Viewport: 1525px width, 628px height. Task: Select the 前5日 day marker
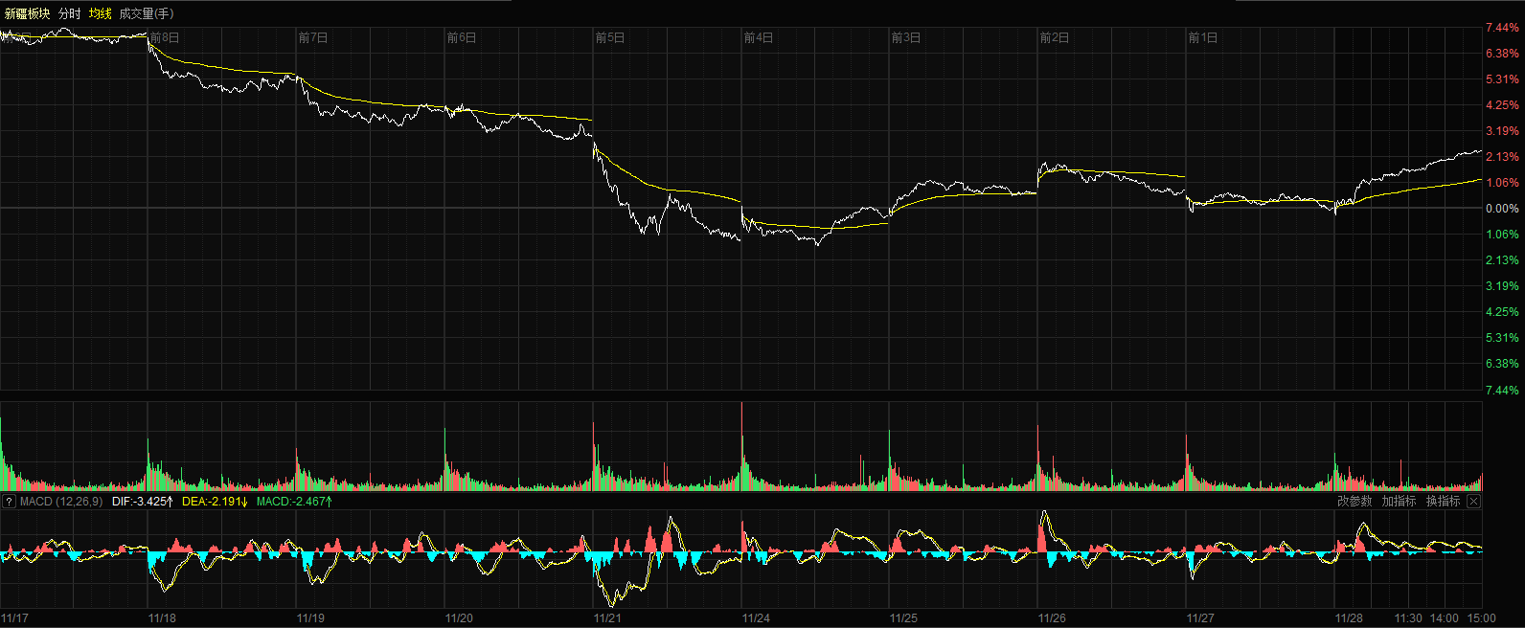pyautogui.click(x=610, y=38)
